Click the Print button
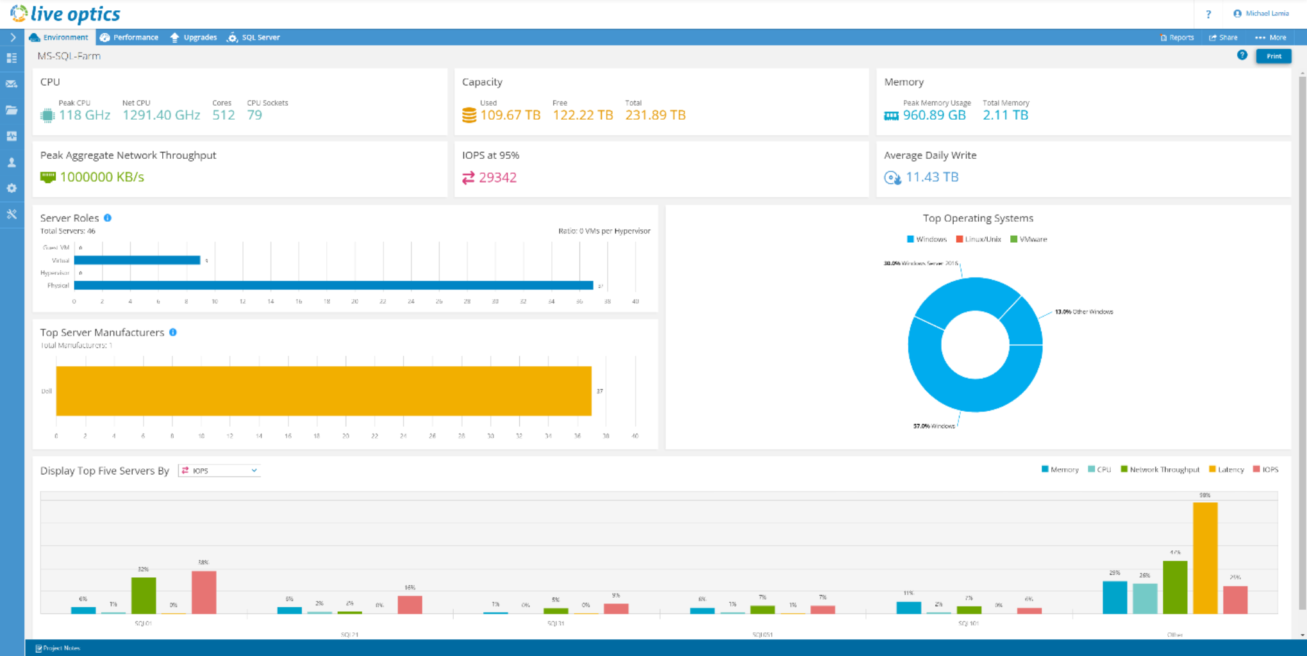This screenshot has width=1307, height=656. click(x=1274, y=56)
